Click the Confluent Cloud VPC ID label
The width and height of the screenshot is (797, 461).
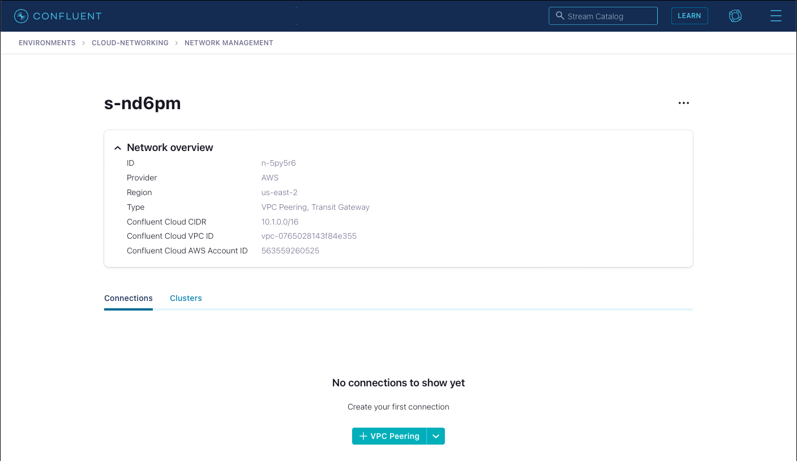tap(170, 236)
